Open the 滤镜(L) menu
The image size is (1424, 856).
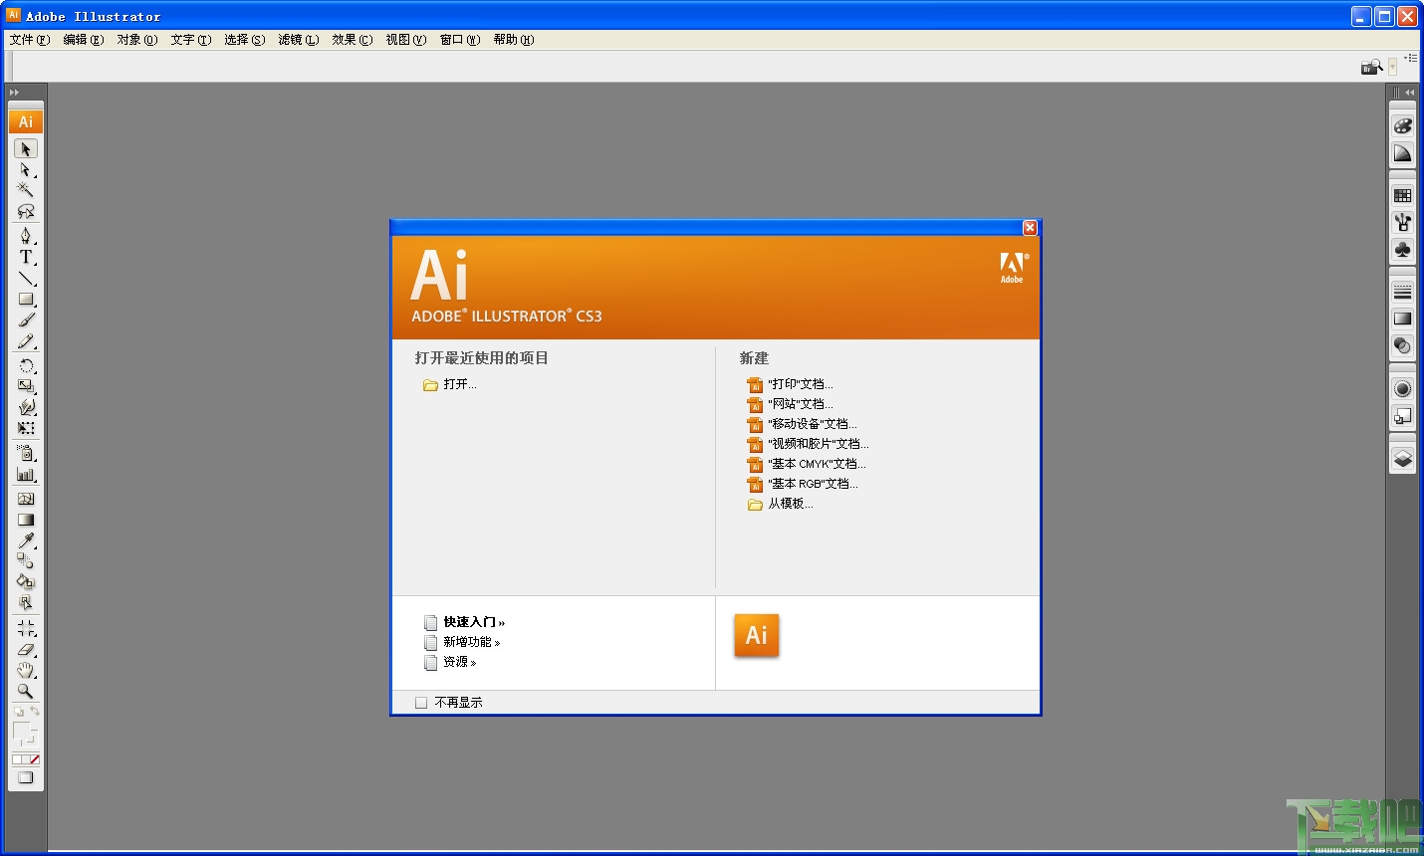(x=298, y=40)
